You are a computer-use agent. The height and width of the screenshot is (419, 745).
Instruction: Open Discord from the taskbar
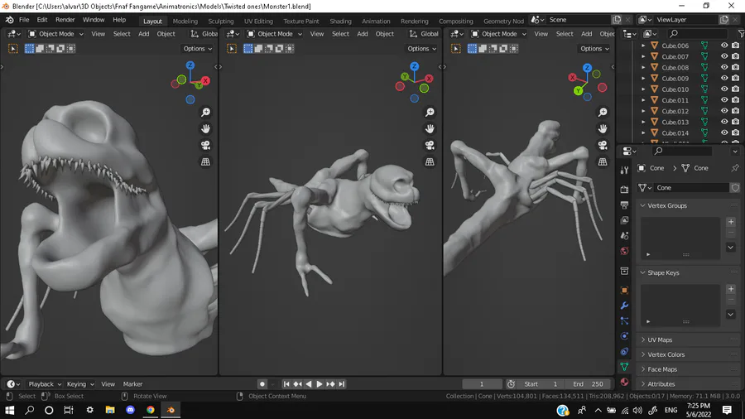tap(130, 410)
